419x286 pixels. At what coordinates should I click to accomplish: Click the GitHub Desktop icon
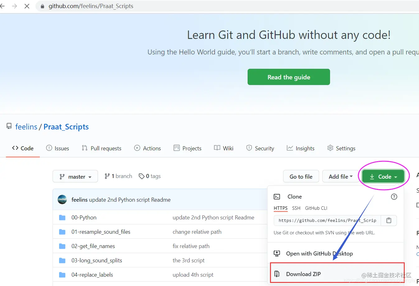(x=277, y=253)
